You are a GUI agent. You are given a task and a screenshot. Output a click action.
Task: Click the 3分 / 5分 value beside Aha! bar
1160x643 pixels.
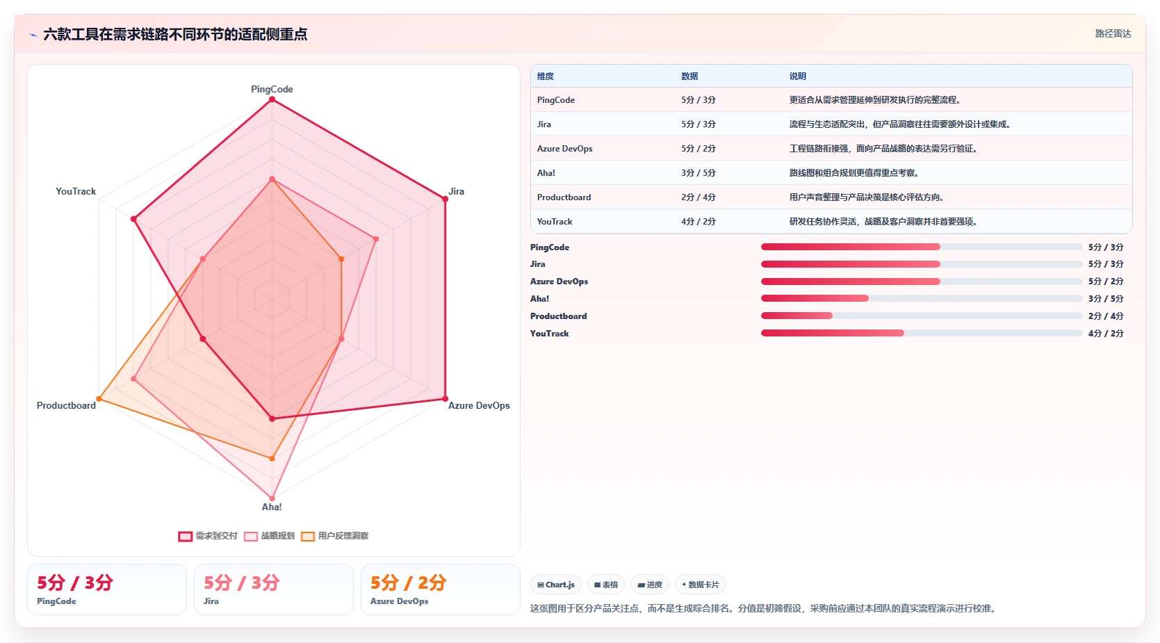[x=1106, y=299]
